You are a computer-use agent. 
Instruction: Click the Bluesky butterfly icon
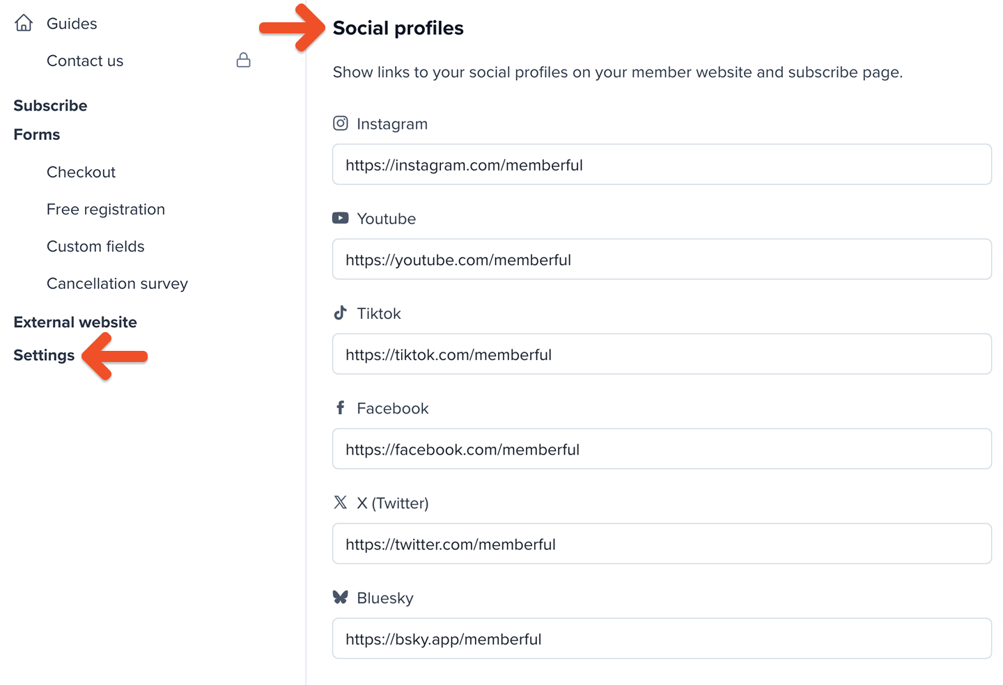tap(341, 597)
